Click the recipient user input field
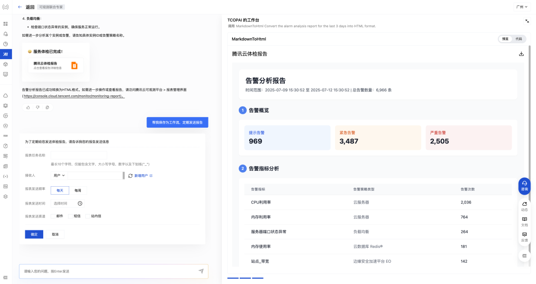The width and height of the screenshot is (536, 284). tap(95, 176)
